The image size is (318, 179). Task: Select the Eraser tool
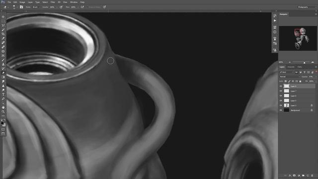pyautogui.click(x=3, y=73)
